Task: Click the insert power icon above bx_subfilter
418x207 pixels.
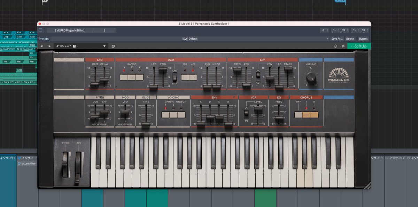Action: pyautogui.click(x=19, y=158)
